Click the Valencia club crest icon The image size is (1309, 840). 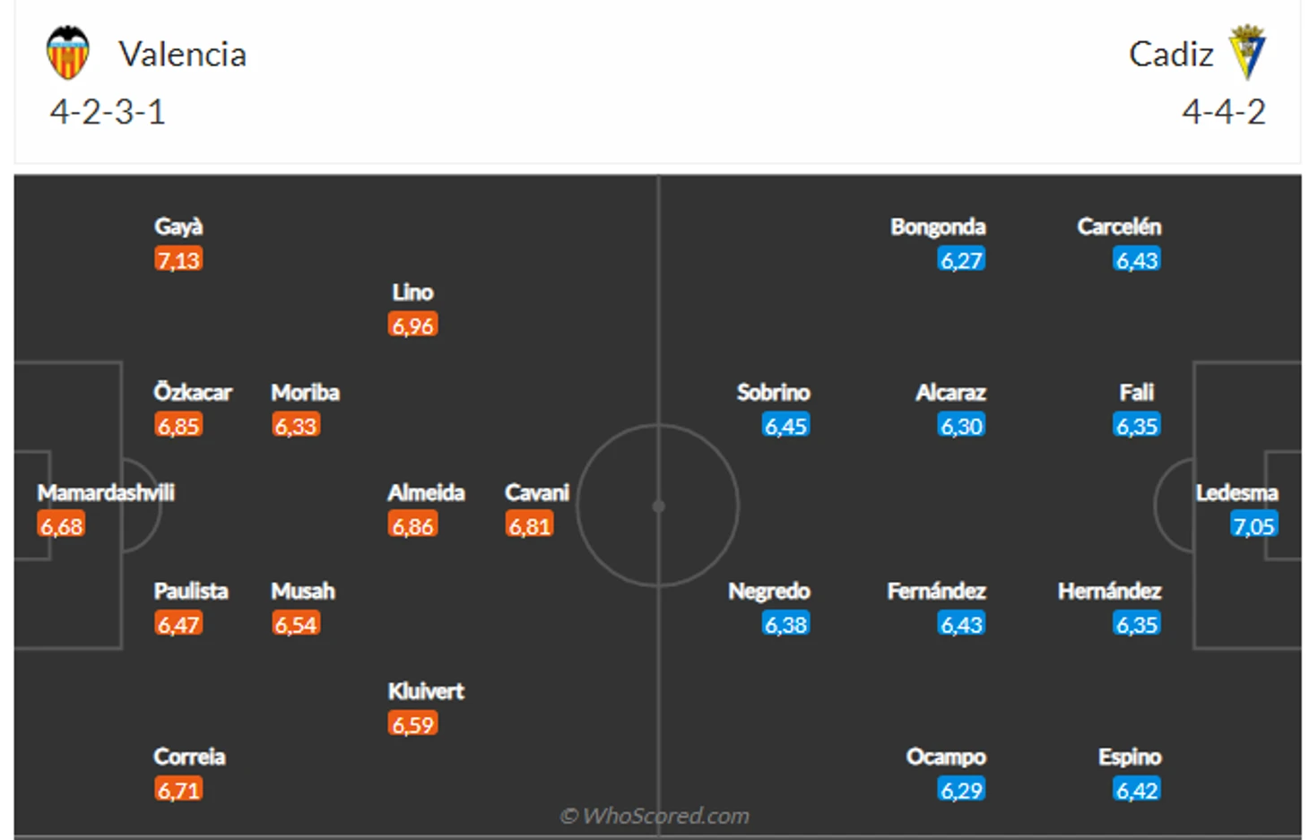(68, 52)
